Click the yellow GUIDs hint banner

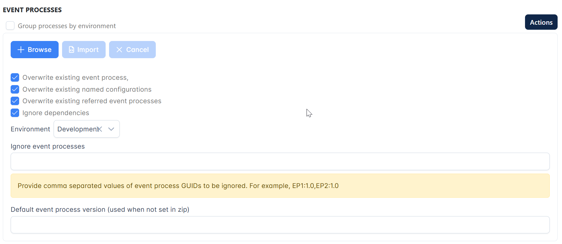(x=280, y=186)
